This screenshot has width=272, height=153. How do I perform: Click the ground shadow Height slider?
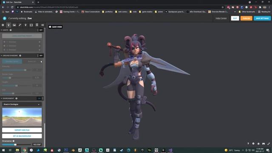[x=17, y=86]
